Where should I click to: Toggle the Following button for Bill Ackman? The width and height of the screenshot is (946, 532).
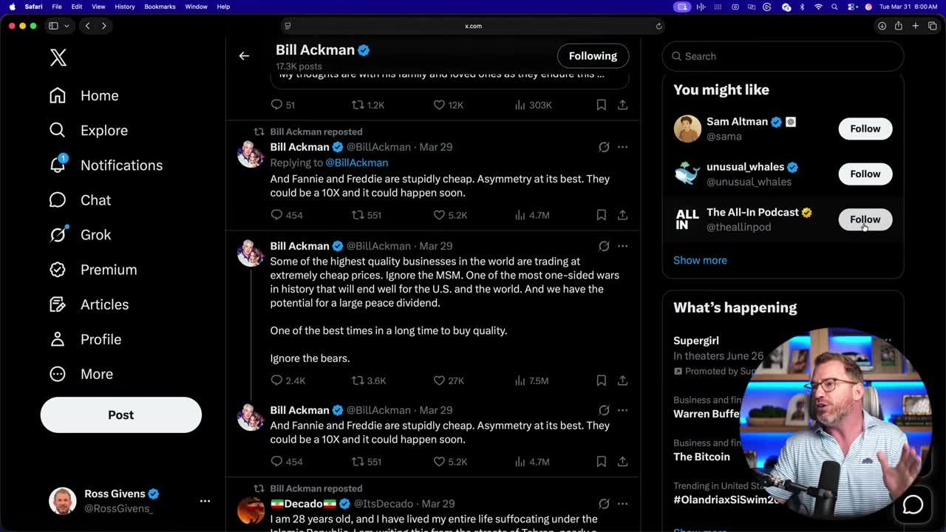[x=593, y=56]
